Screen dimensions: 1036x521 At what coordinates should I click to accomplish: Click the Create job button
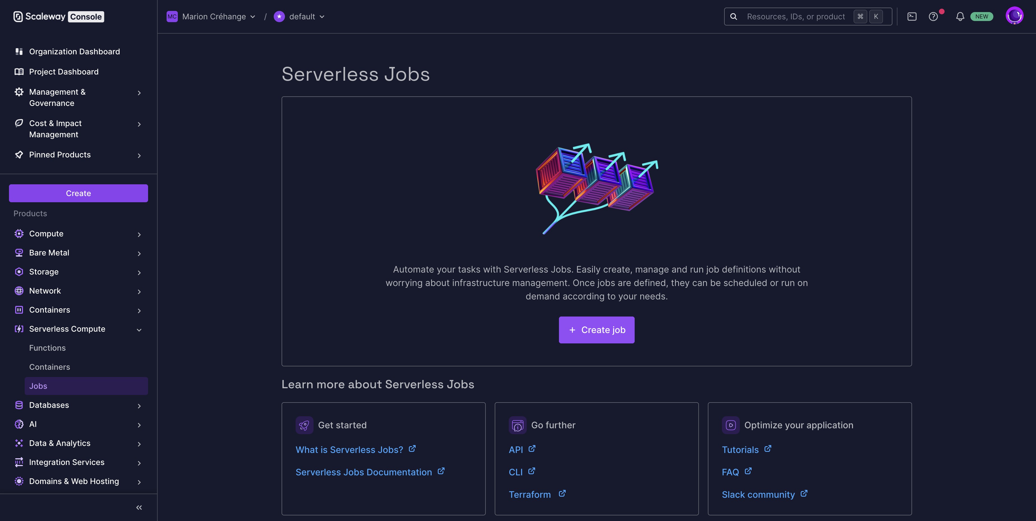597,330
